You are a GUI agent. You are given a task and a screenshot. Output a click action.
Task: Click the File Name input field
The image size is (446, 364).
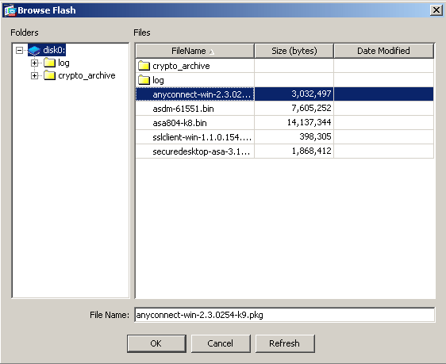284,315
